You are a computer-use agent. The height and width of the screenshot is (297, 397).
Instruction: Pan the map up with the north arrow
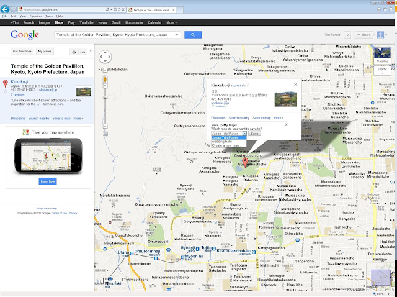click(x=105, y=52)
